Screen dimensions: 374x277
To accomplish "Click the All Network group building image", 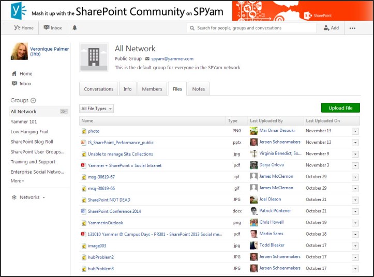I will (x=94, y=57).
